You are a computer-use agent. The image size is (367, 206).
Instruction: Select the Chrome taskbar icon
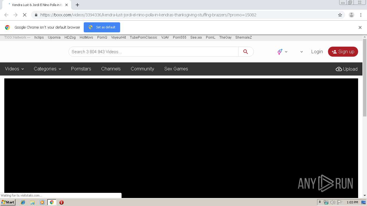(x=52, y=202)
